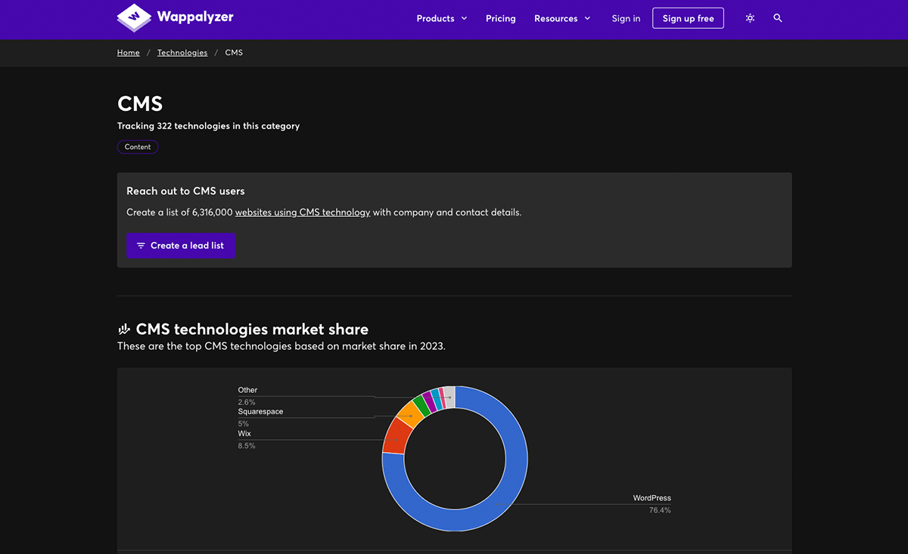Click the Create a lead list button
This screenshot has width=908, height=554.
181,246
